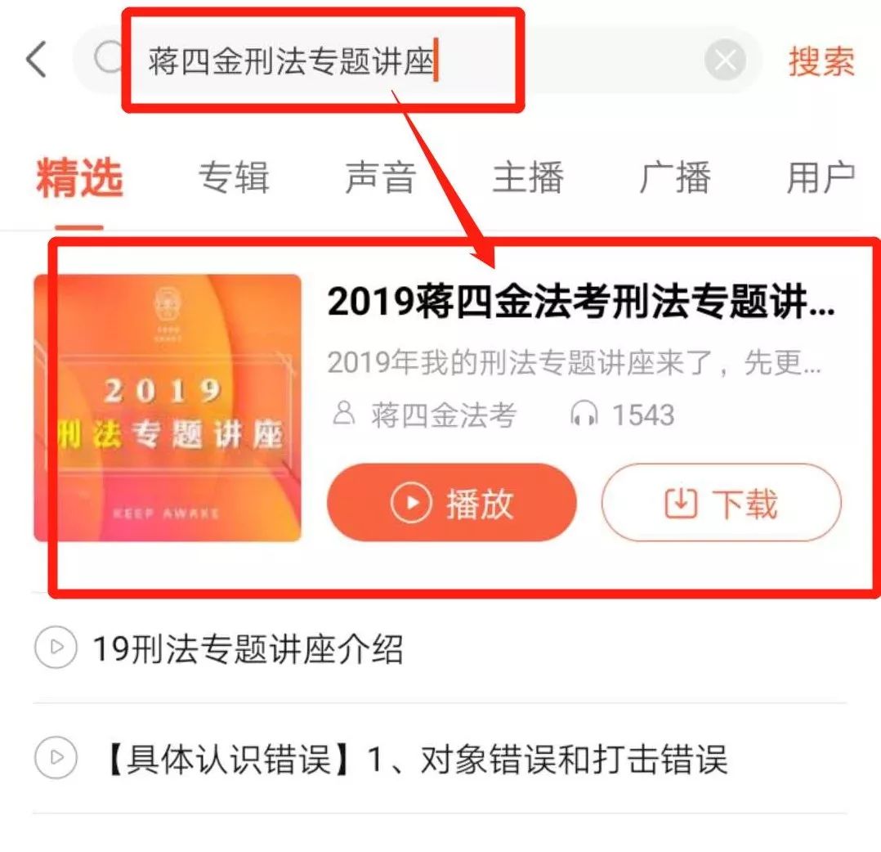The height and width of the screenshot is (852, 881).
Task: Switch to the 专辑 tab
Action: pos(234,177)
